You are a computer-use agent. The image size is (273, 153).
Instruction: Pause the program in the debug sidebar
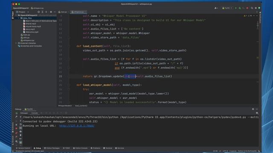(x=16, y=125)
